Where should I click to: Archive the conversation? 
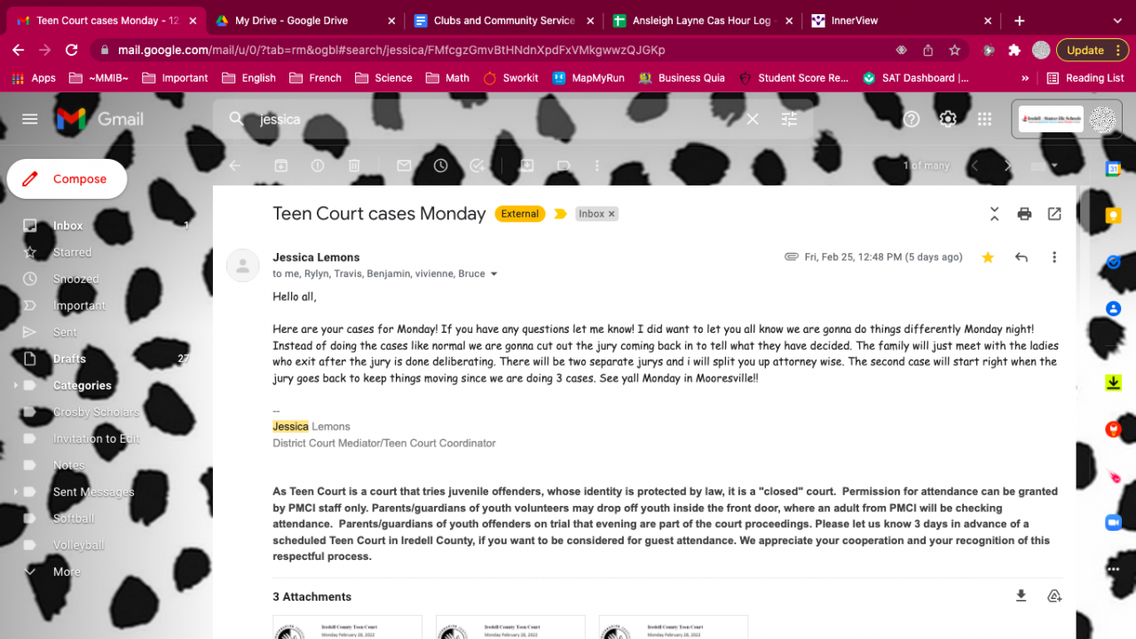[x=280, y=166]
